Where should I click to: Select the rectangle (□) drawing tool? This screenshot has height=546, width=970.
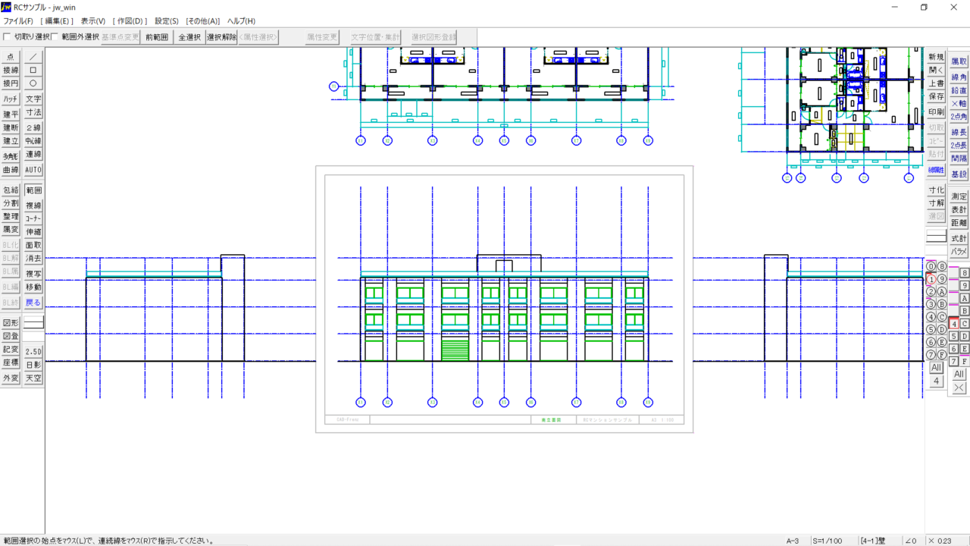[x=33, y=70]
